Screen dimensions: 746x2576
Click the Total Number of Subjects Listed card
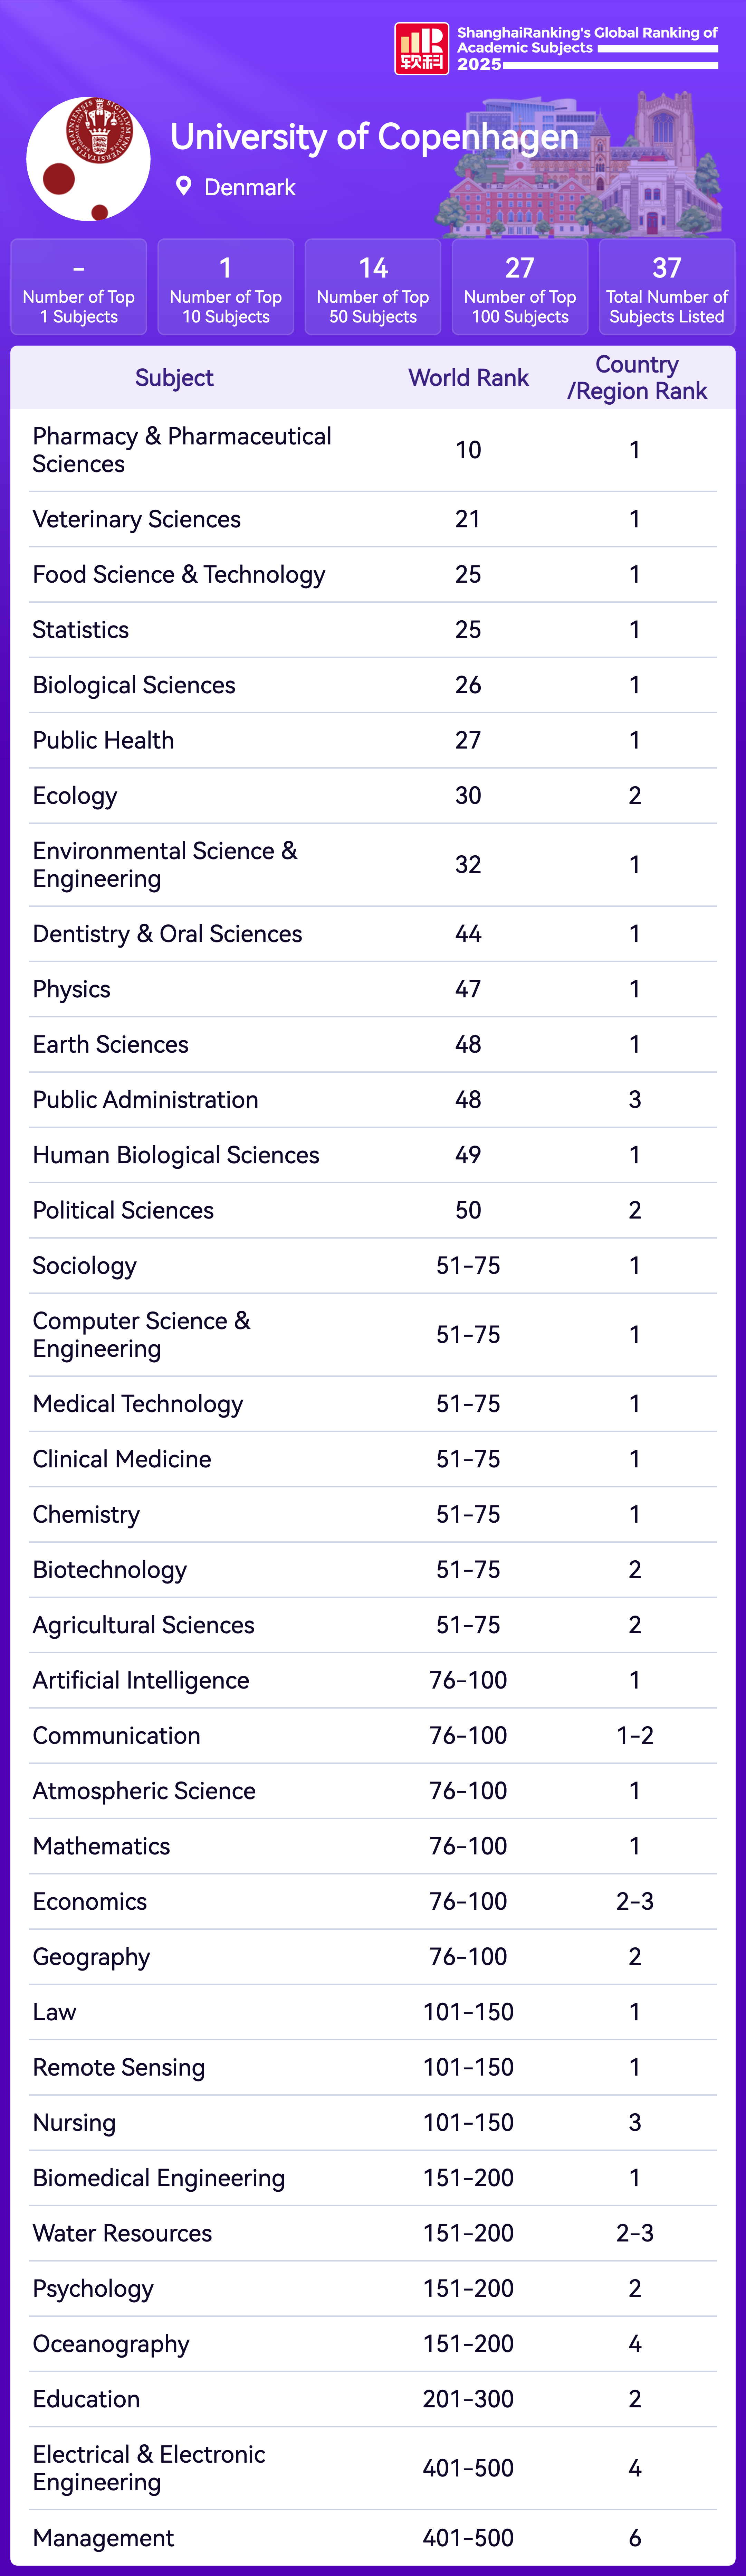(667, 287)
